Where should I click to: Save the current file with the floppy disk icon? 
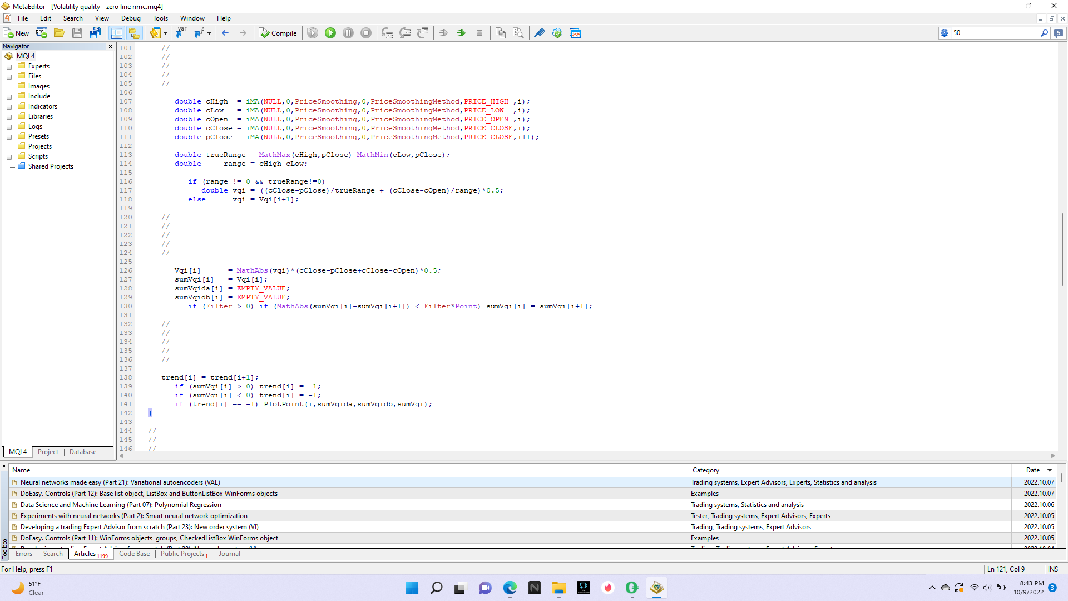click(77, 33)
